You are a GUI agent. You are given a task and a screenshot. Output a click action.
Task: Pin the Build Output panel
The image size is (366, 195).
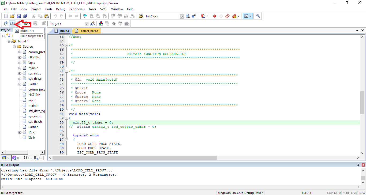(x=358, y=165)
